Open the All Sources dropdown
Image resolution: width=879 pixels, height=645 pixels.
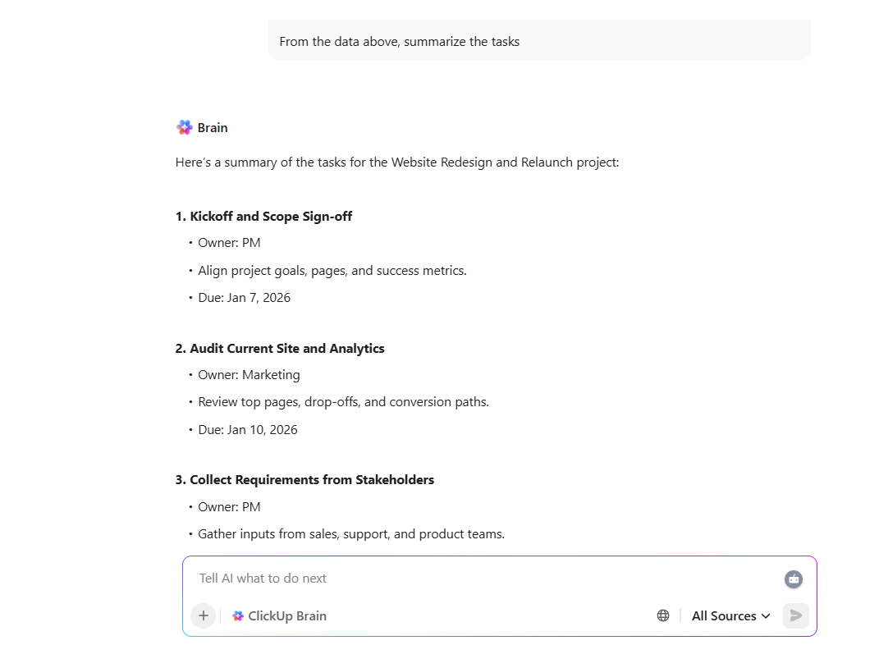coord(730,615)
